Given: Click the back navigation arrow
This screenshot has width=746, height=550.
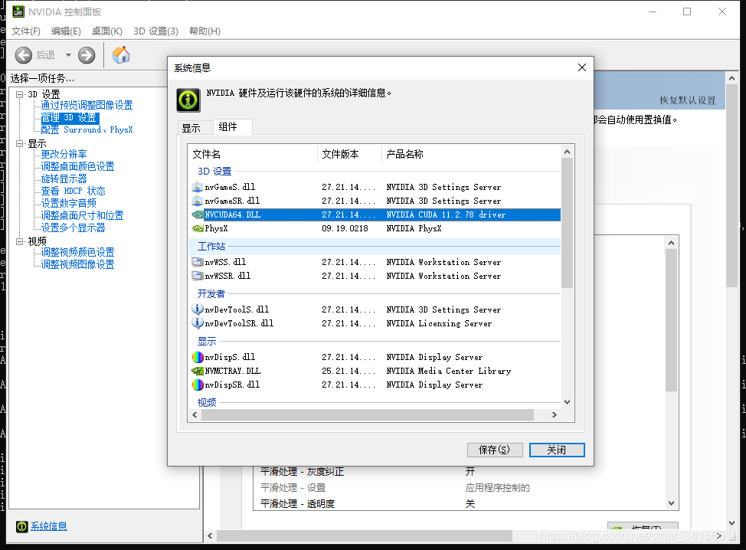Looking at the screenshot, I should (24, 55).
